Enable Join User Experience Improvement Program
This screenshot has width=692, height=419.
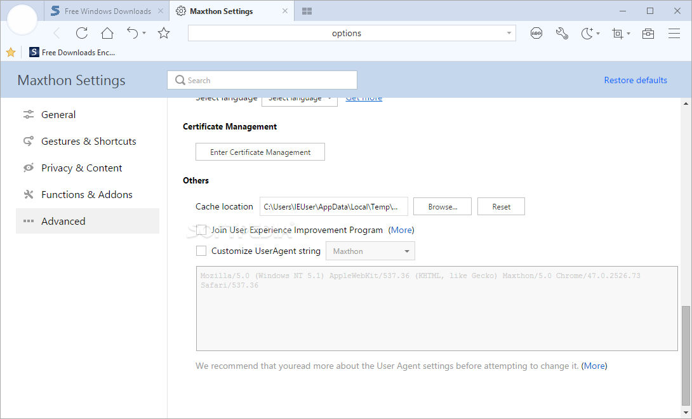click(201, 230)
